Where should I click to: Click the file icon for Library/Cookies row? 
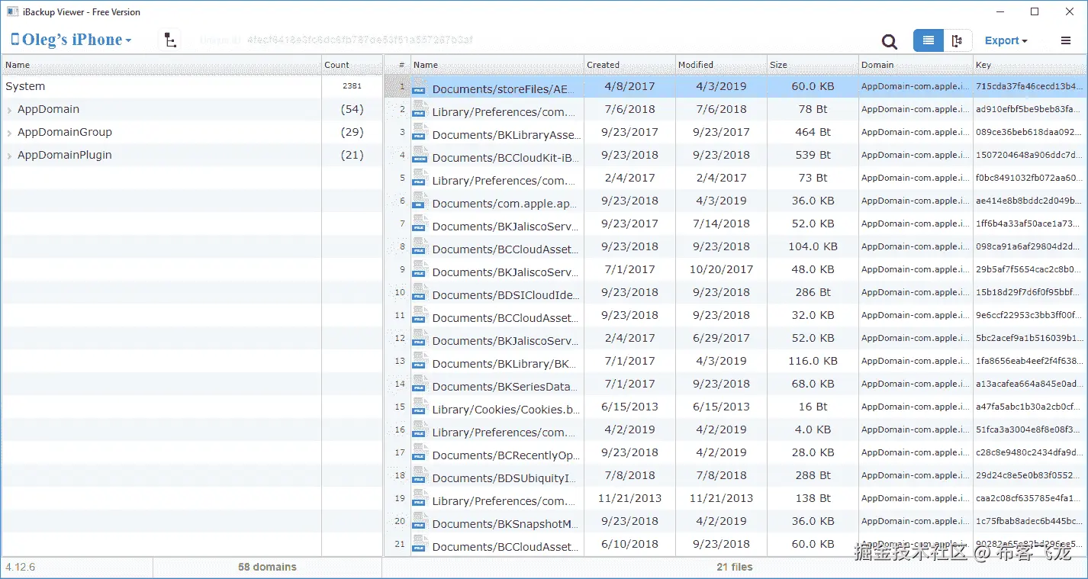click(x=420, y=407)
